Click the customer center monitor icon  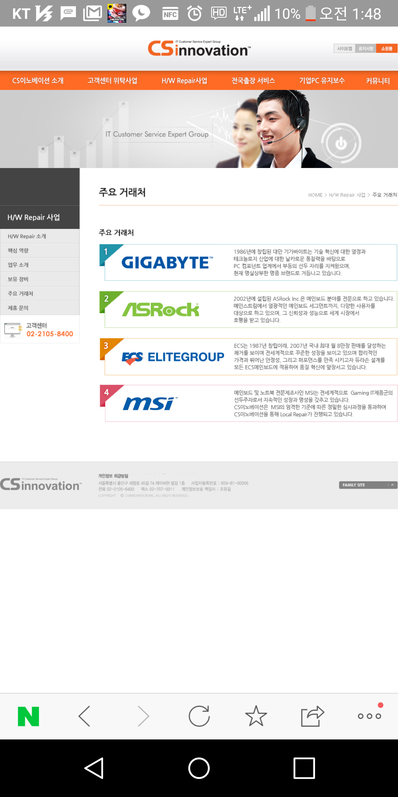click(x=13, y=330)
